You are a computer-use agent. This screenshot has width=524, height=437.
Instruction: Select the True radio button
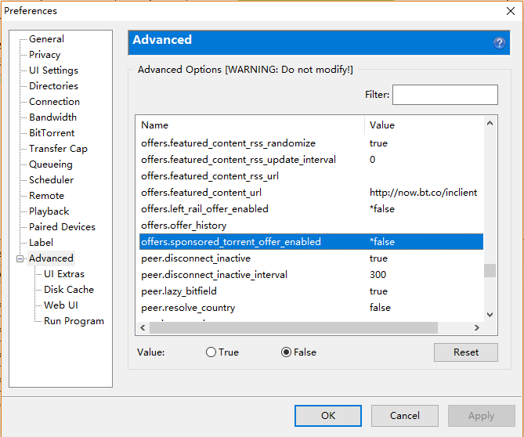click(211, 352)
